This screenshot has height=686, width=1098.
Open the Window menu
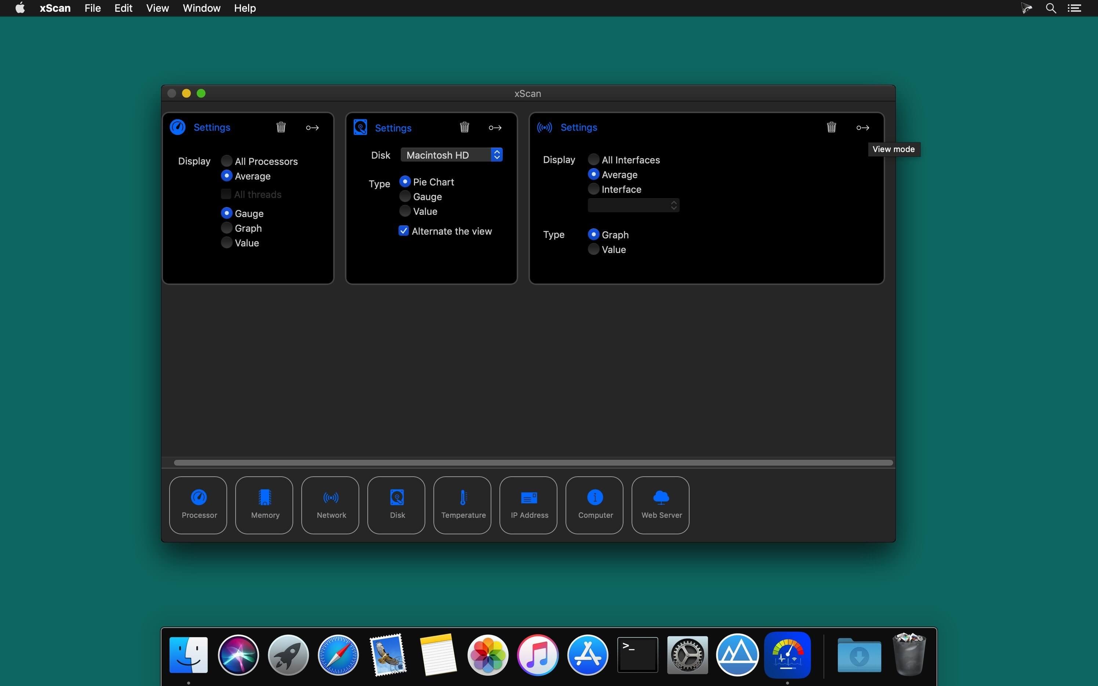[x=201, y=8]
